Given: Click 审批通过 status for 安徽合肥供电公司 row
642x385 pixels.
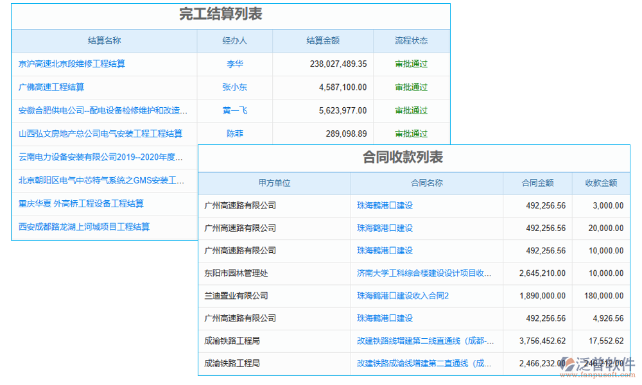Looking at the screenshot, I should (x=412, y=110).
